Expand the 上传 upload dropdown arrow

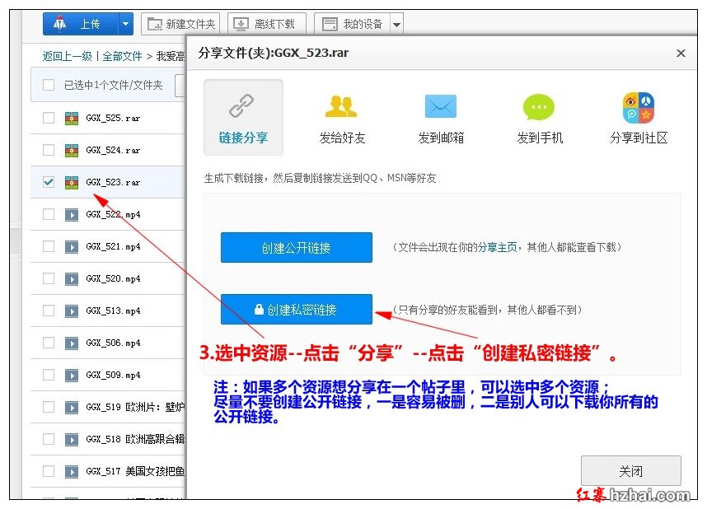126,24
